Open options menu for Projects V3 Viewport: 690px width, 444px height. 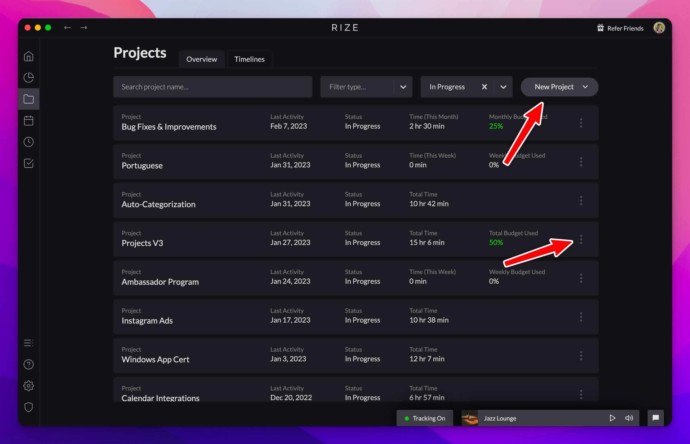(x=581, y=239)
